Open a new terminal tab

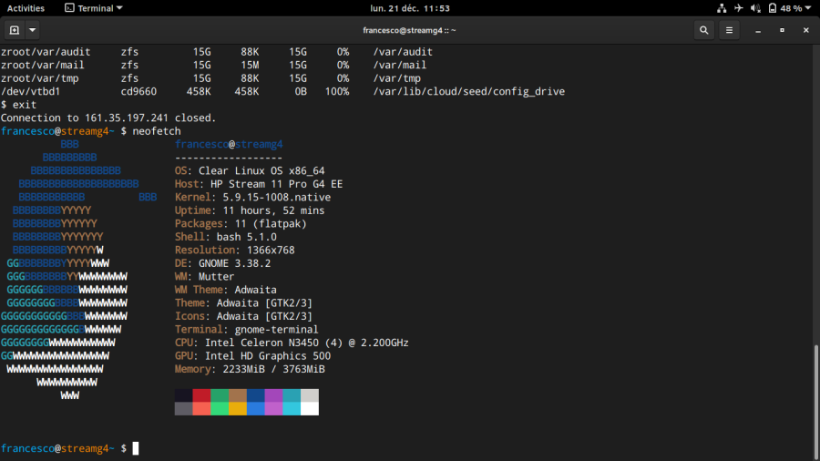(14, 30)
